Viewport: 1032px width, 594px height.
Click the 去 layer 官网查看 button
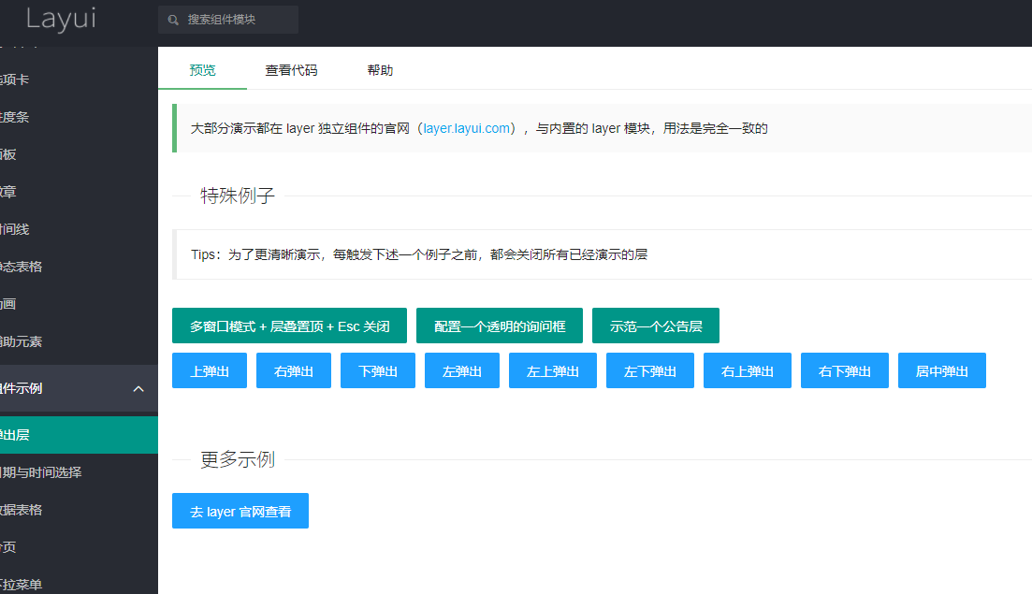coord(240,511)
